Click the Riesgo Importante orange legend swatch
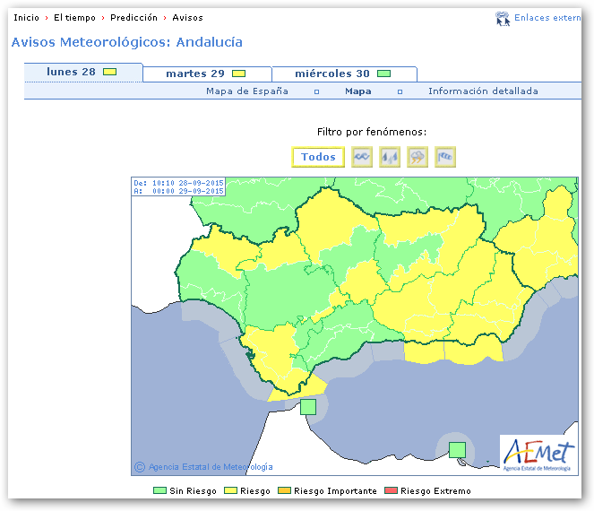Image resolution: width=594 pixels, height=511 pixels. 284,491
